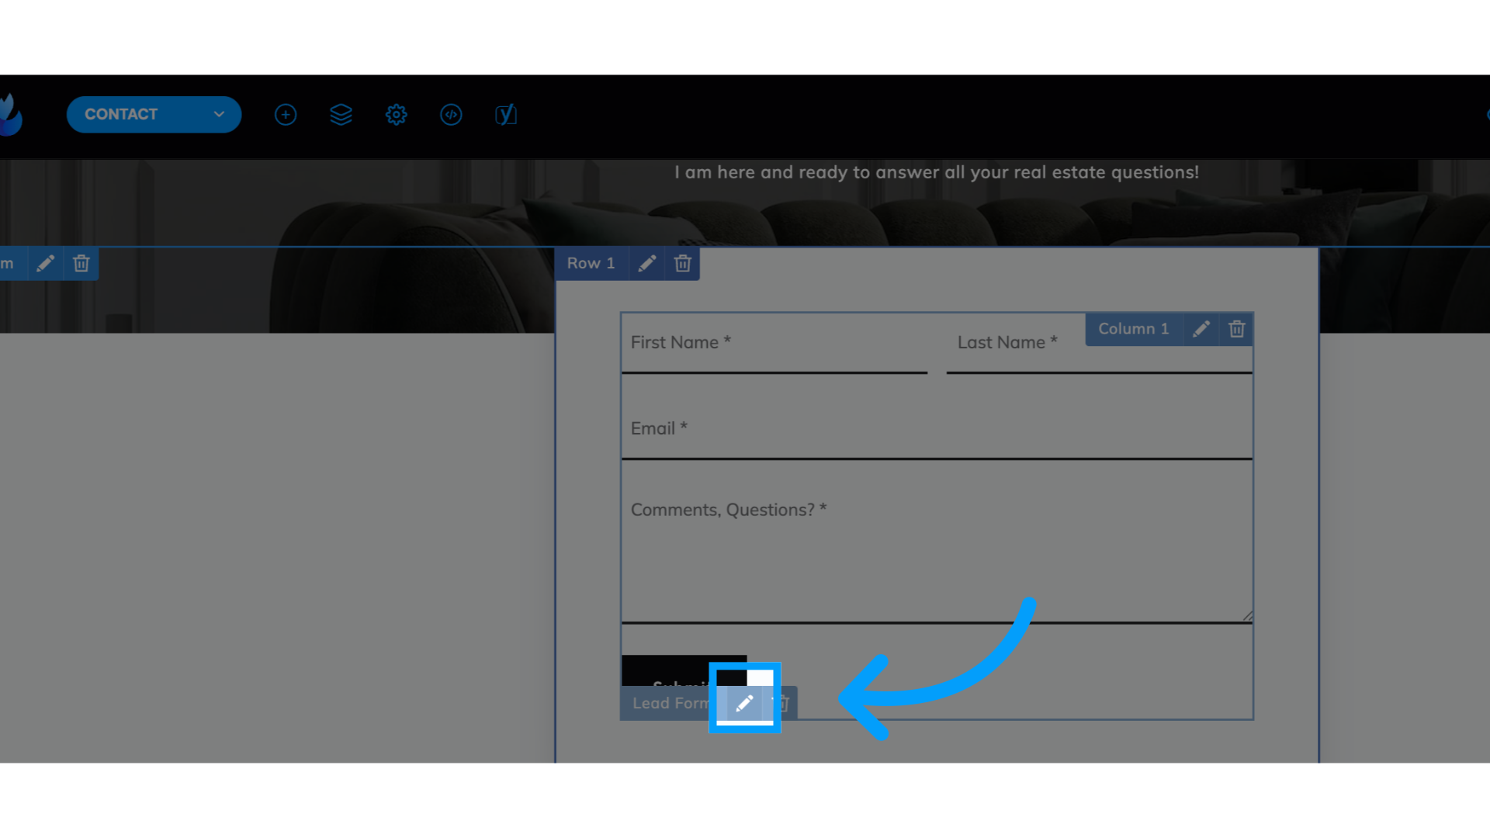Screen dimensions: 1490x838
Task: Click the Email input field
Action: [937, 428]
